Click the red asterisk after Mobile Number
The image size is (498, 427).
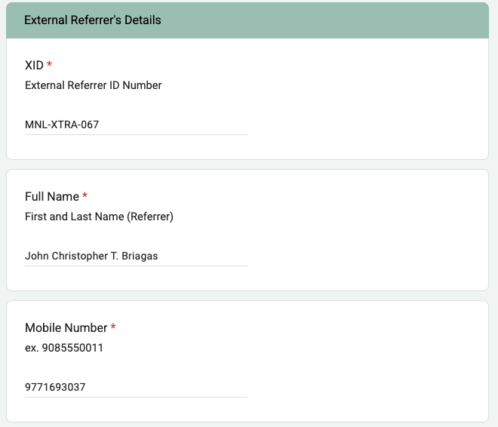point(113,327)
